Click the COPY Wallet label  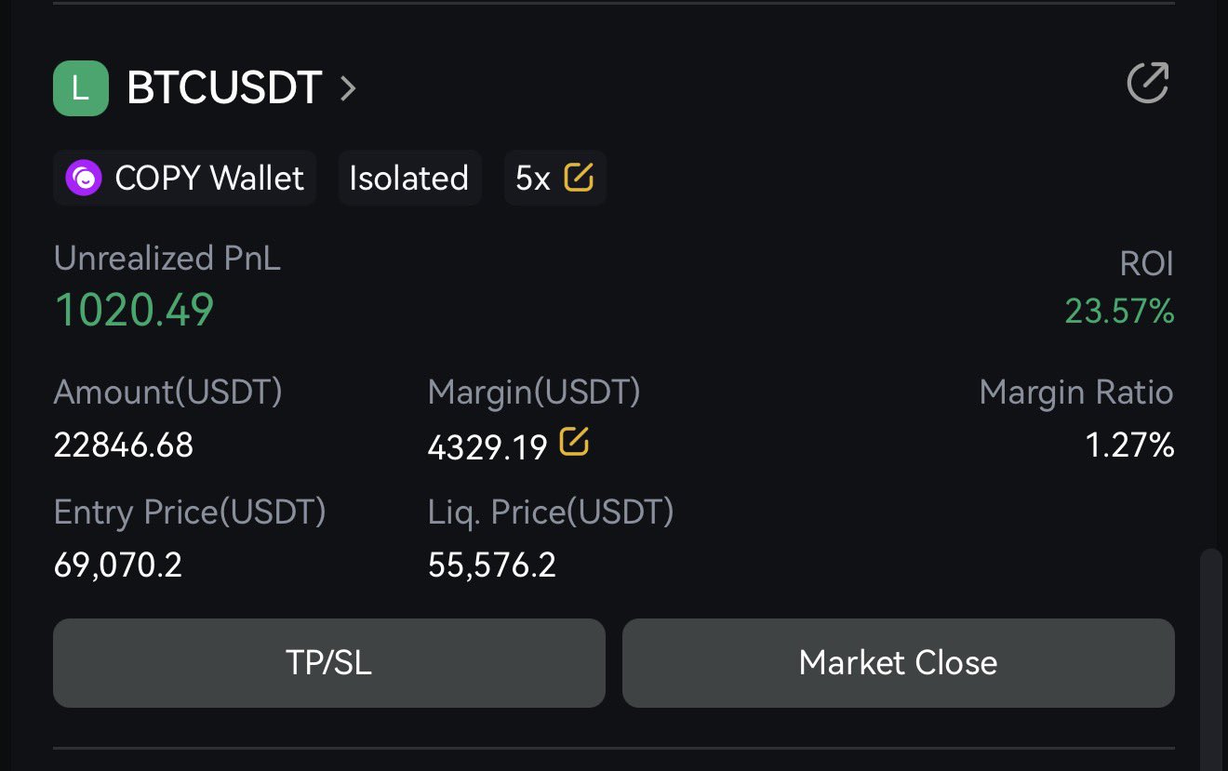(x=209, y=178)
